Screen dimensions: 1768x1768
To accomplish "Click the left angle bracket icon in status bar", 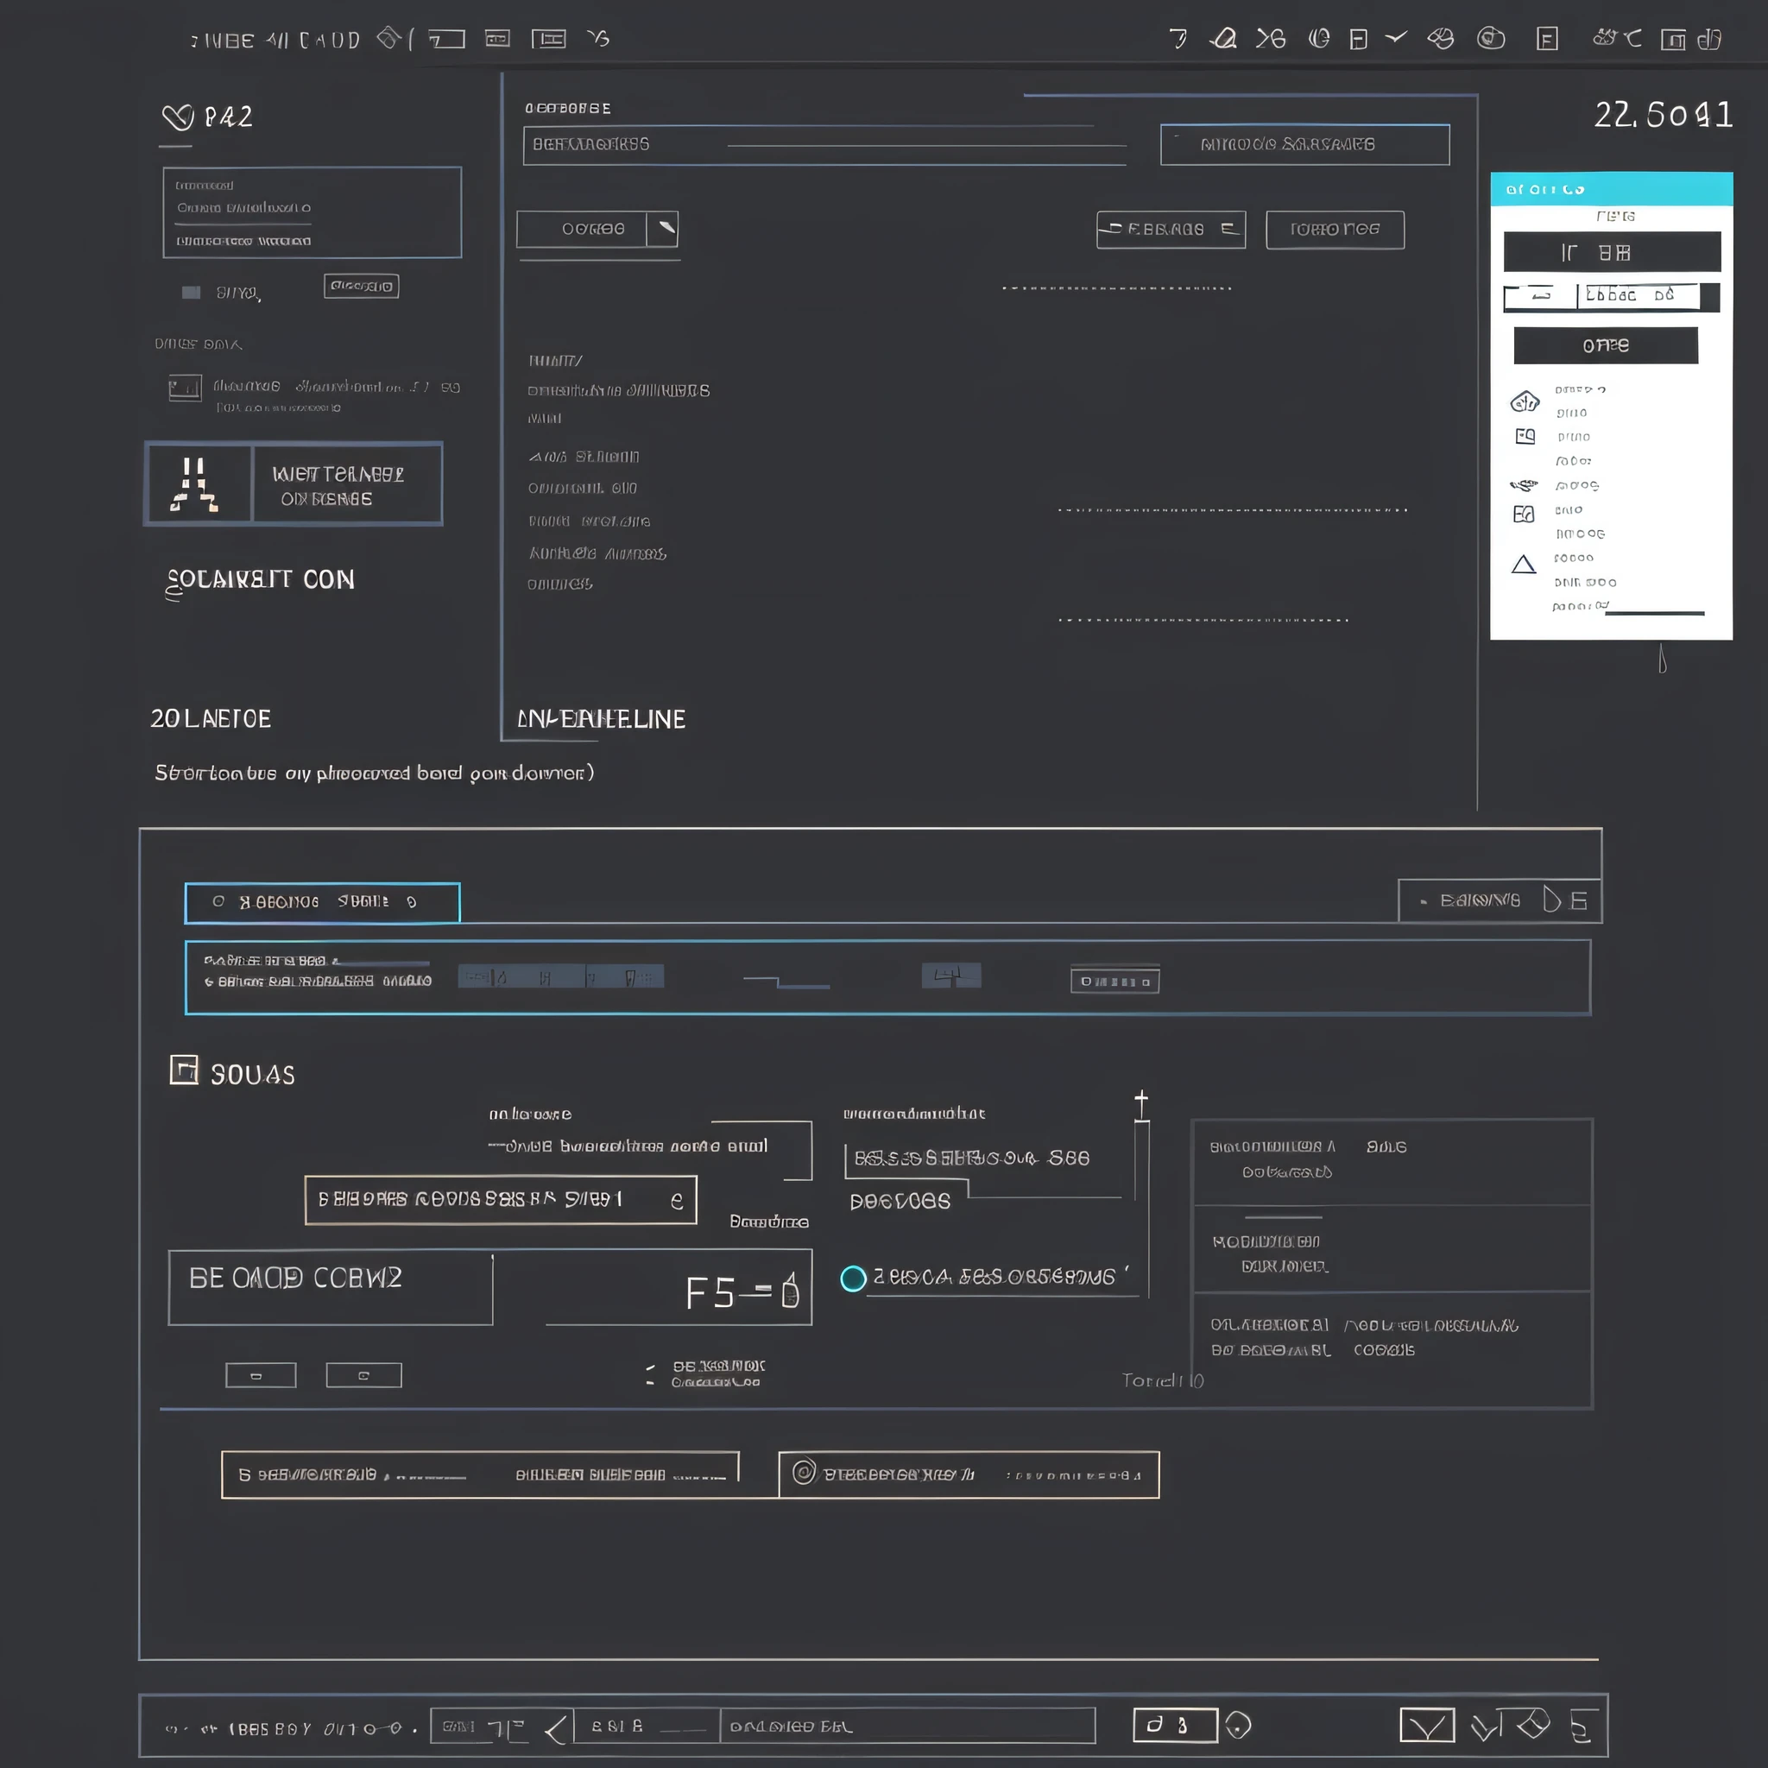I will (558, 1727).
